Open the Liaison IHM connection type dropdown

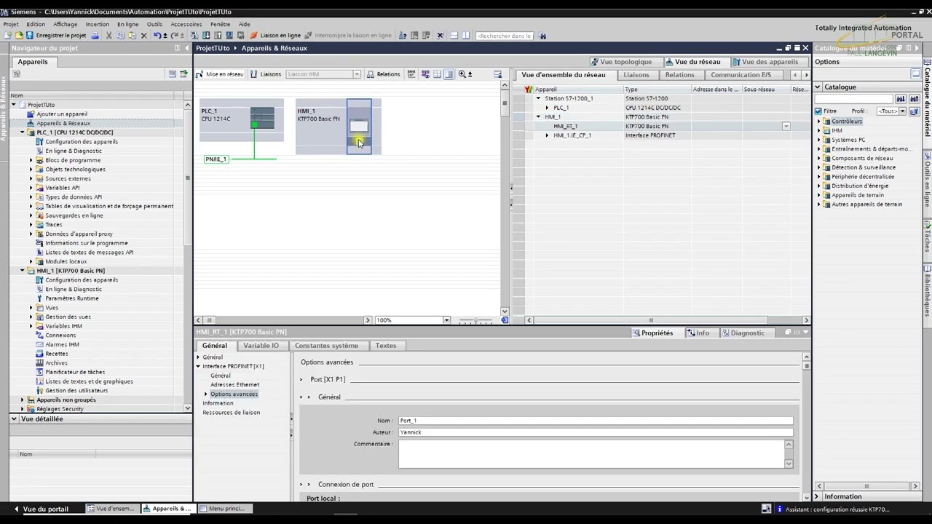357,74
